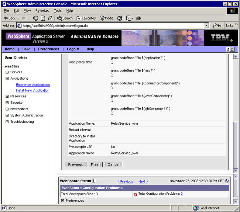Click the Back arrow toolbar button
This screenshot has height=212, width=240.
pos(10,18)
